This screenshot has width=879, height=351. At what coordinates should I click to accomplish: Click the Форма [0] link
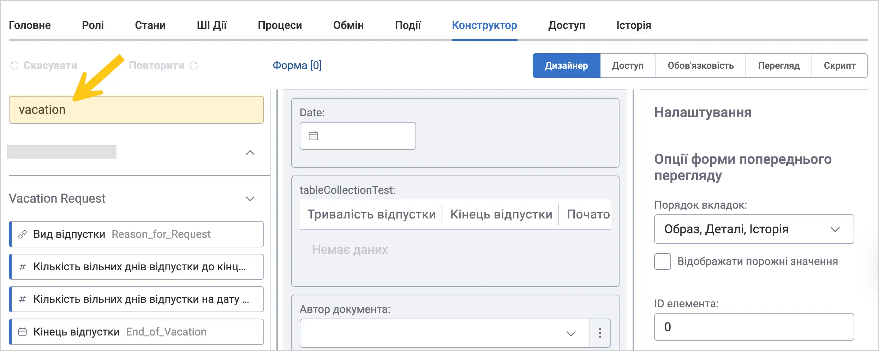tap(297, 65)
